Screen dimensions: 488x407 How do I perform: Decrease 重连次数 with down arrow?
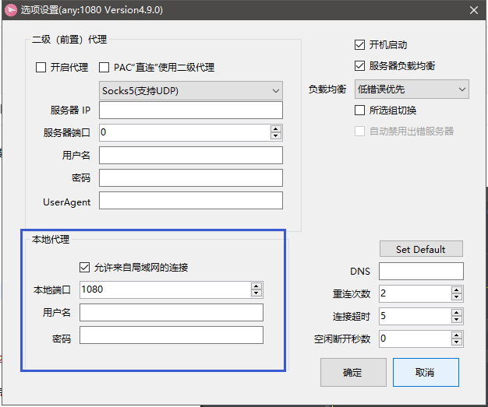[456, 297]
